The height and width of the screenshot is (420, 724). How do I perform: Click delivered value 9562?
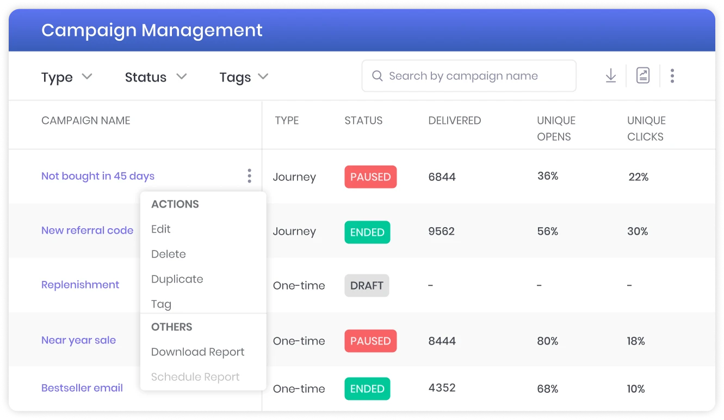442,231
